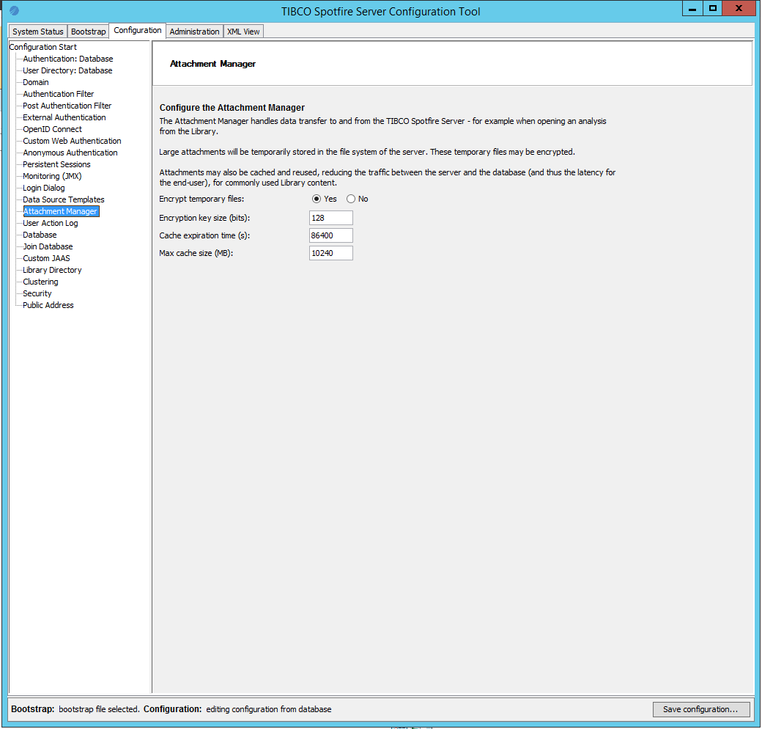762x729 pixels.
Task: Click the Cache expiration time field
Action: coord(331,235)
